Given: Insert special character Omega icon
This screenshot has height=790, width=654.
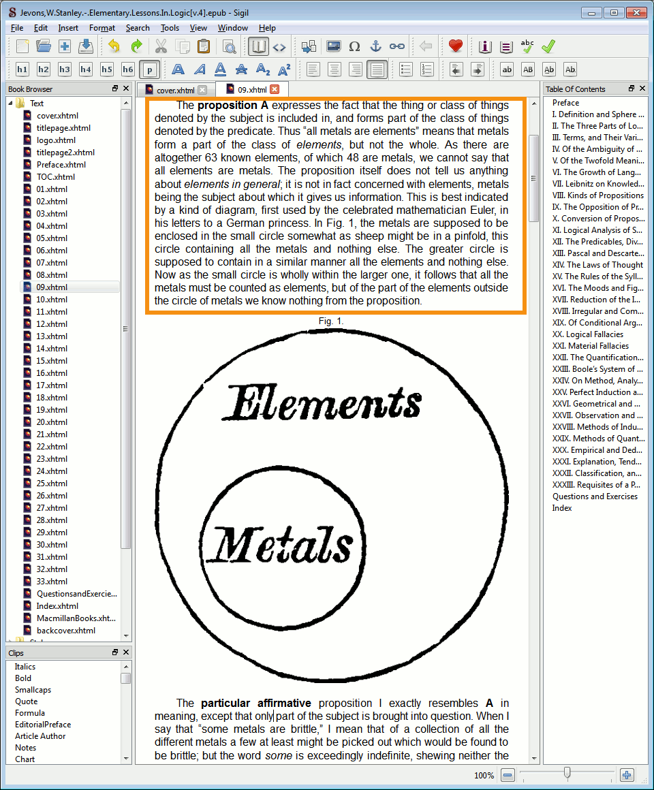Looking at the screenshot, I should tap(354, 47).
